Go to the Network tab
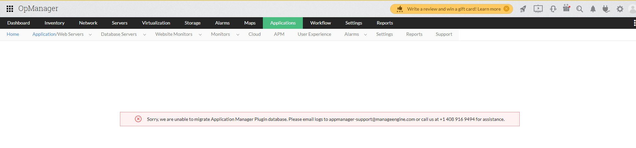 [x=88, y=23]
